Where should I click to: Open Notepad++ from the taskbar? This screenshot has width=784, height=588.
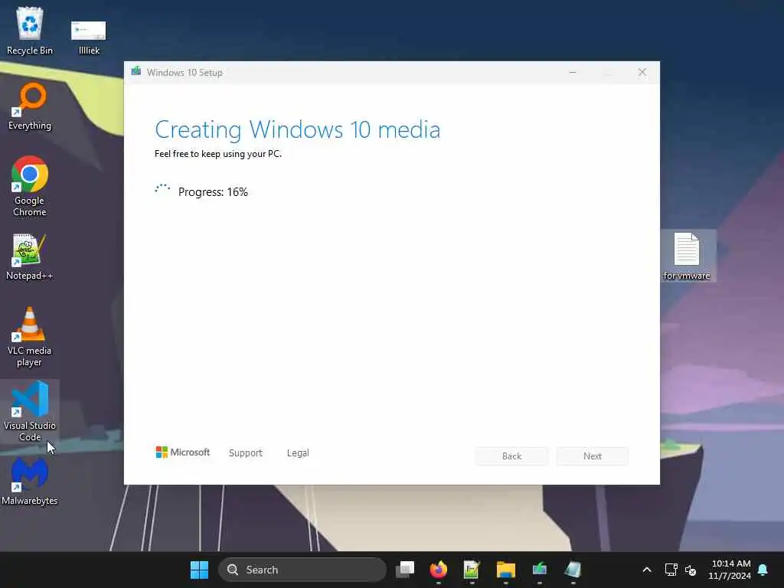[x=472, y=570]
